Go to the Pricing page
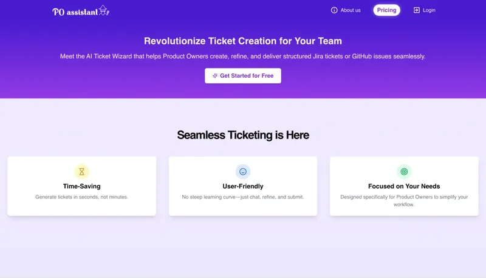486x278 pixels. (x=386, y=10)
